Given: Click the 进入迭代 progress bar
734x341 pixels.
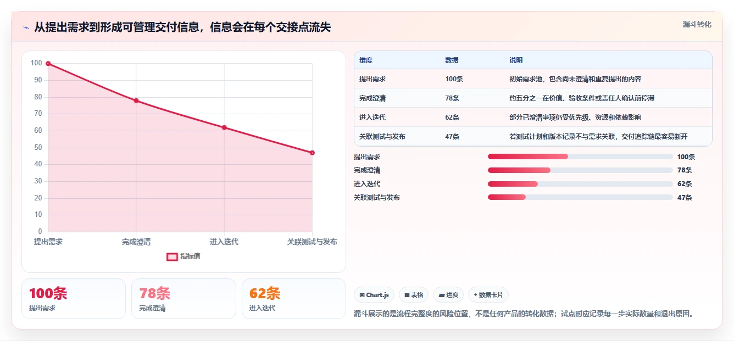Looking at the screenshot, I should (580, 184).
